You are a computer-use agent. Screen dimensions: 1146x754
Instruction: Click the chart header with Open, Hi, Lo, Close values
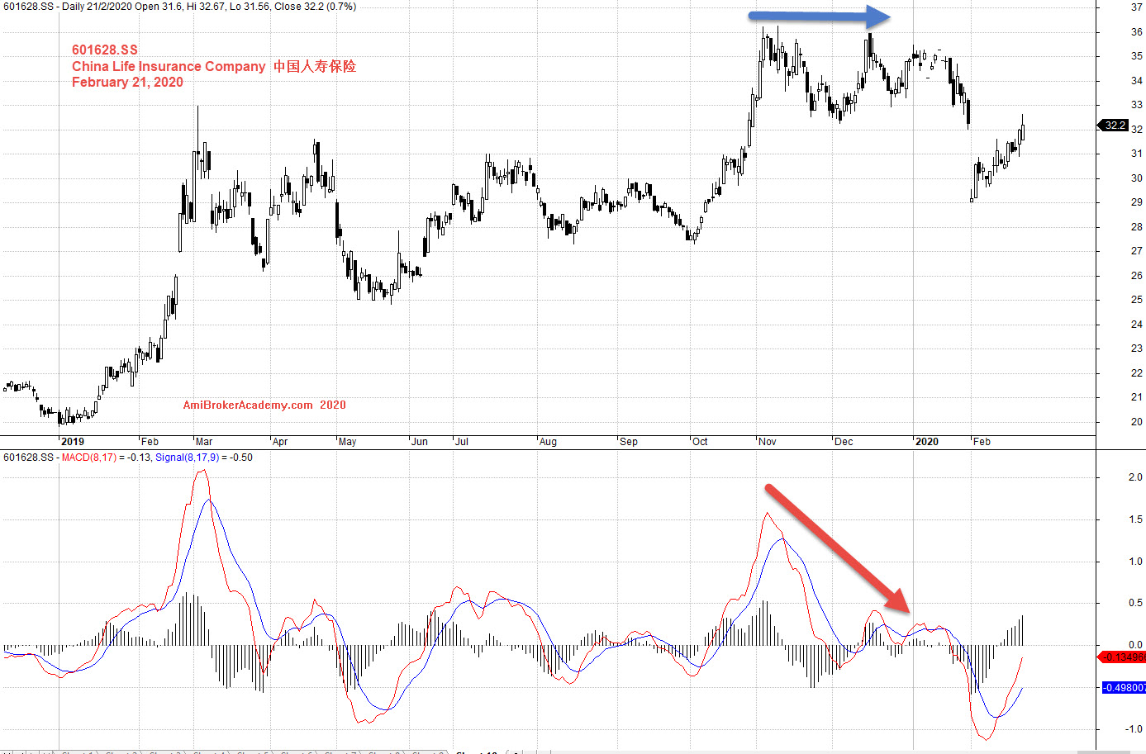point(180,7)
